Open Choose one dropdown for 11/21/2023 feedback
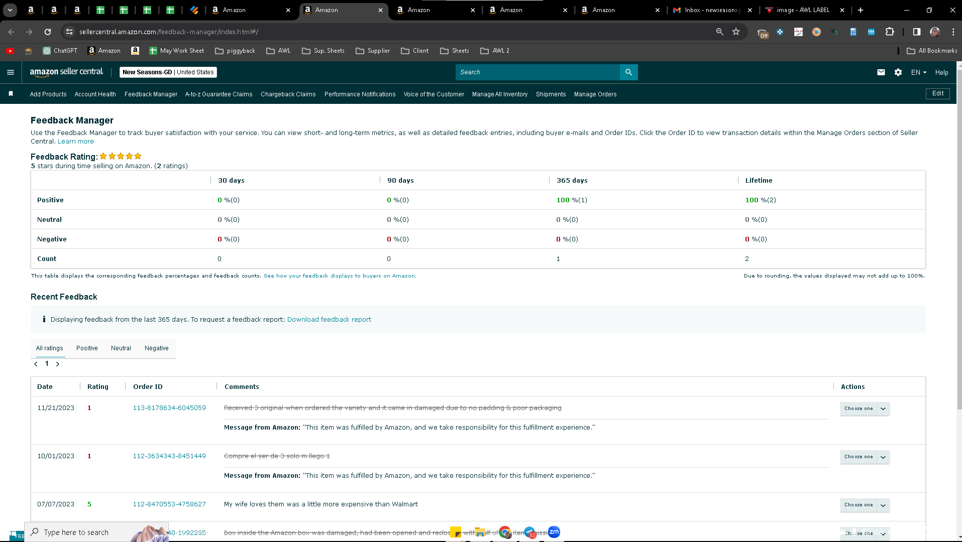 [865, 409]
